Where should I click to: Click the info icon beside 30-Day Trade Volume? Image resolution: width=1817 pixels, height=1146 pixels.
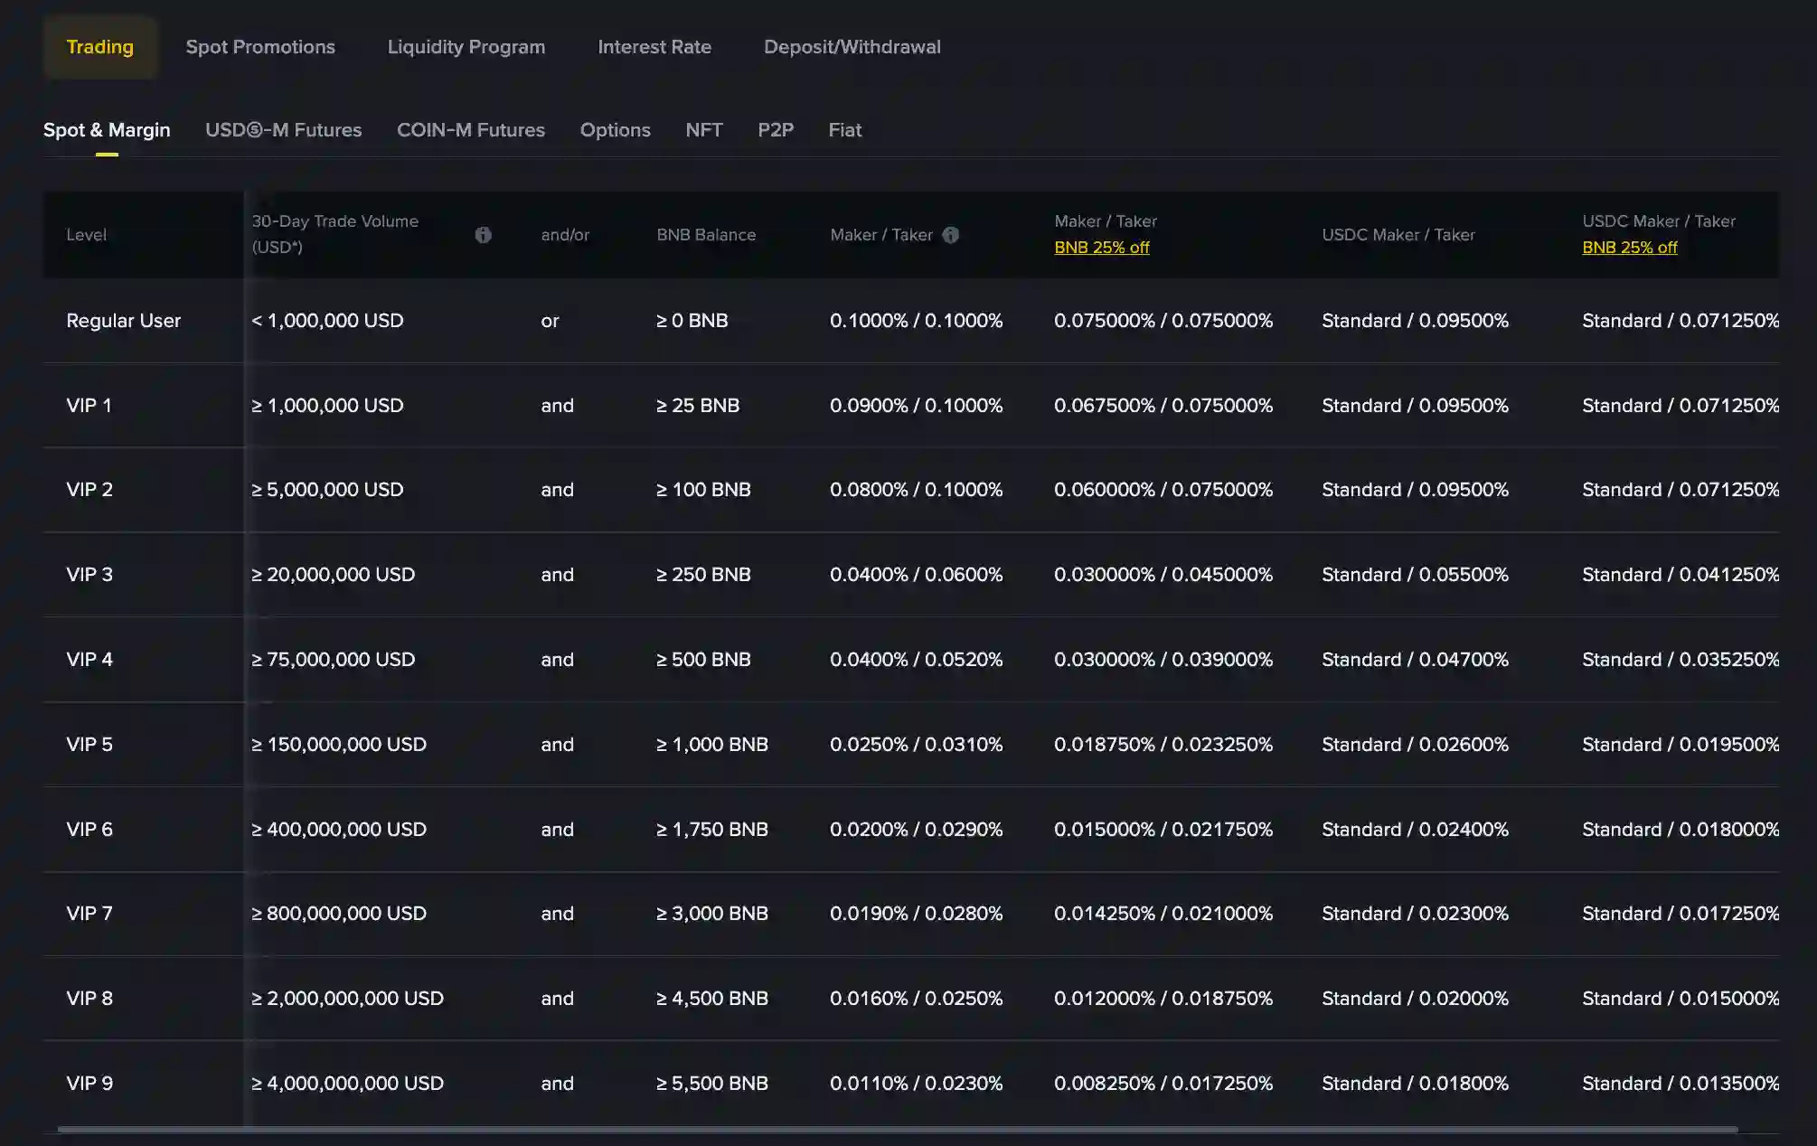(484, 234)
